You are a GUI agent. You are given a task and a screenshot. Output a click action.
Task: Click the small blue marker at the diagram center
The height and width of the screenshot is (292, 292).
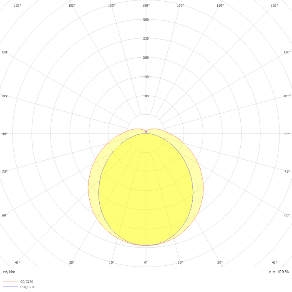coord(146,132)
